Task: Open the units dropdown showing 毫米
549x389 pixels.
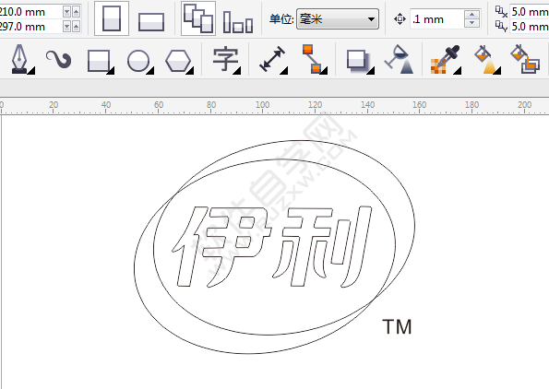Action: [x=338, y=18]
